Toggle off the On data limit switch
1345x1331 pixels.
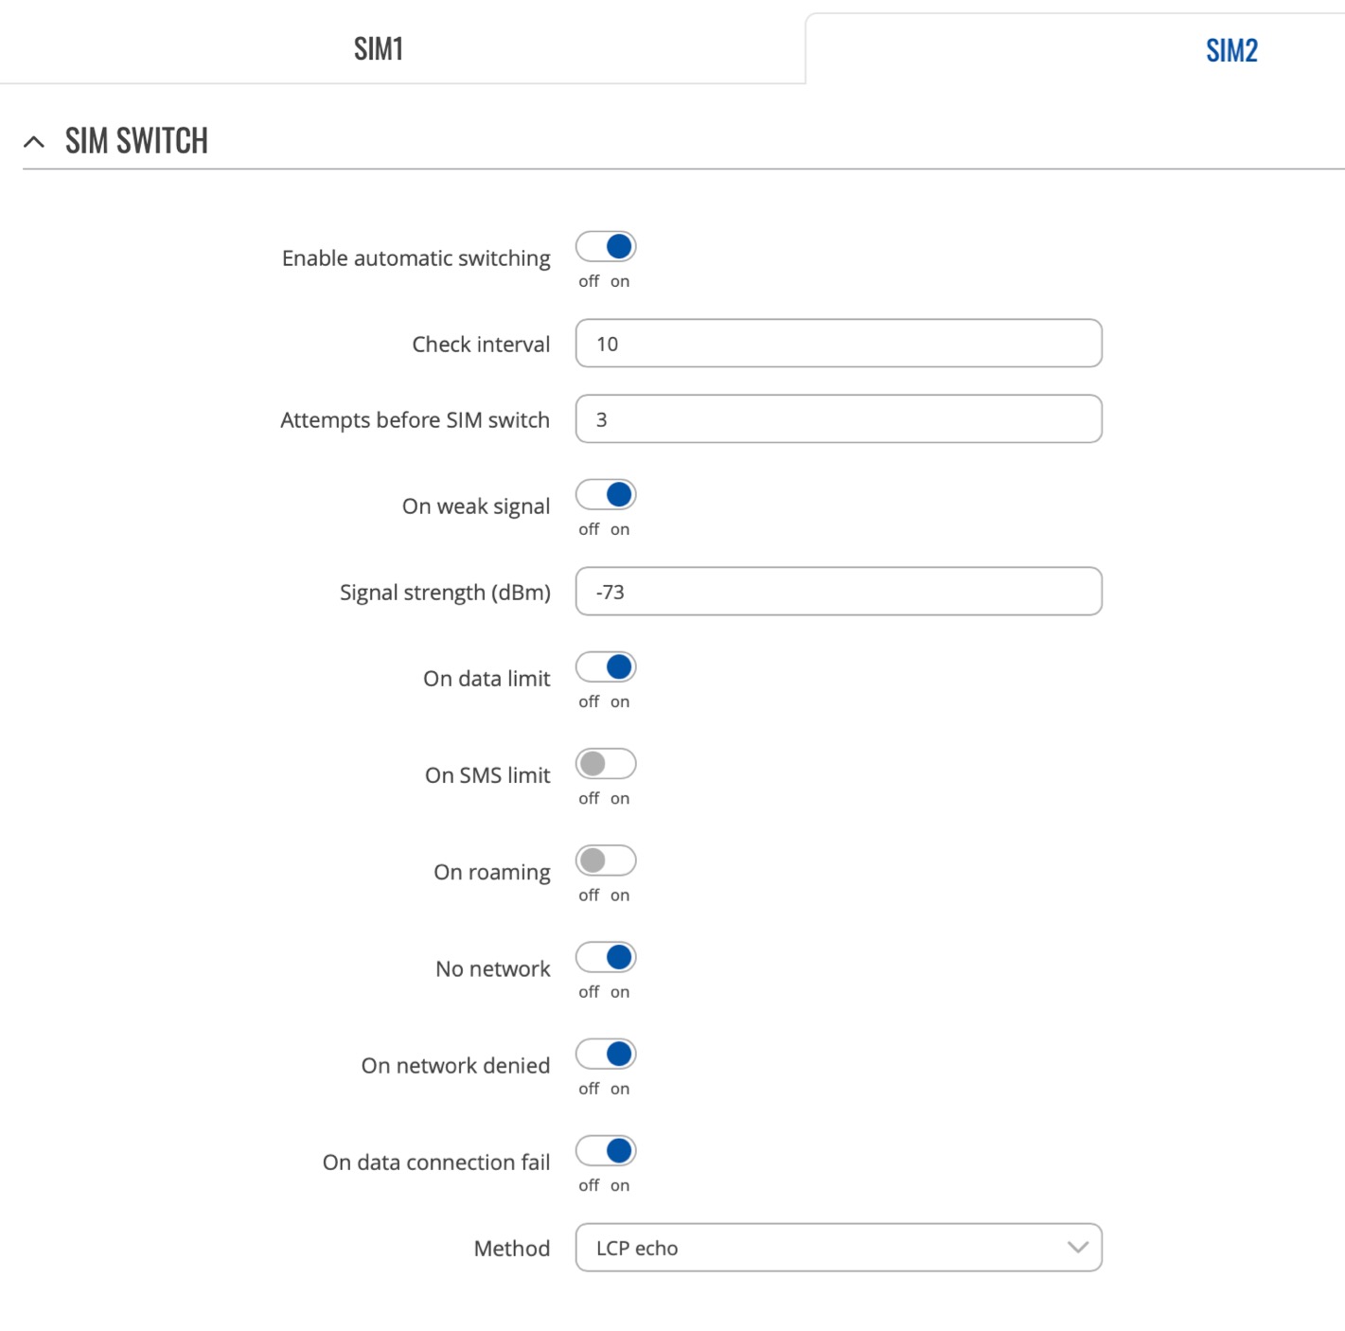[x=606, y=667]
